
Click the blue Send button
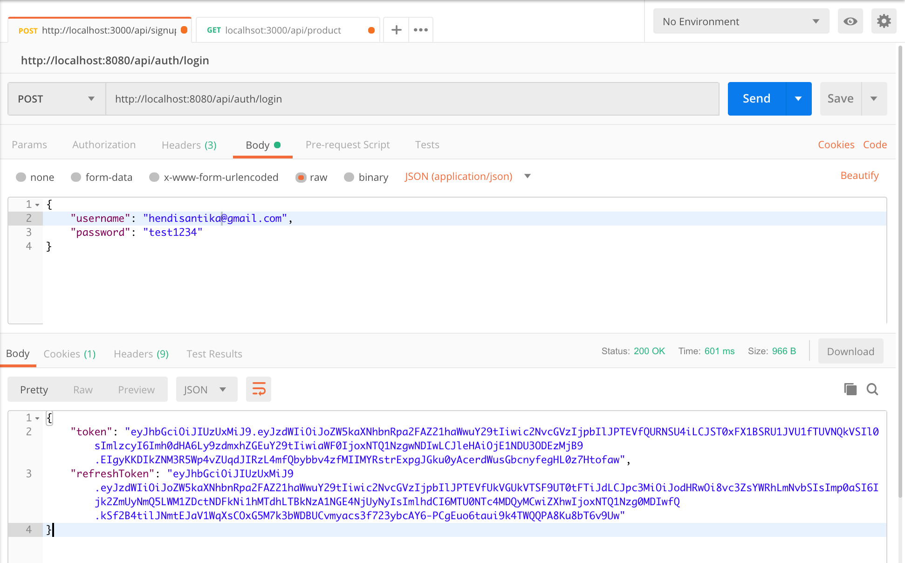(756, 99)
